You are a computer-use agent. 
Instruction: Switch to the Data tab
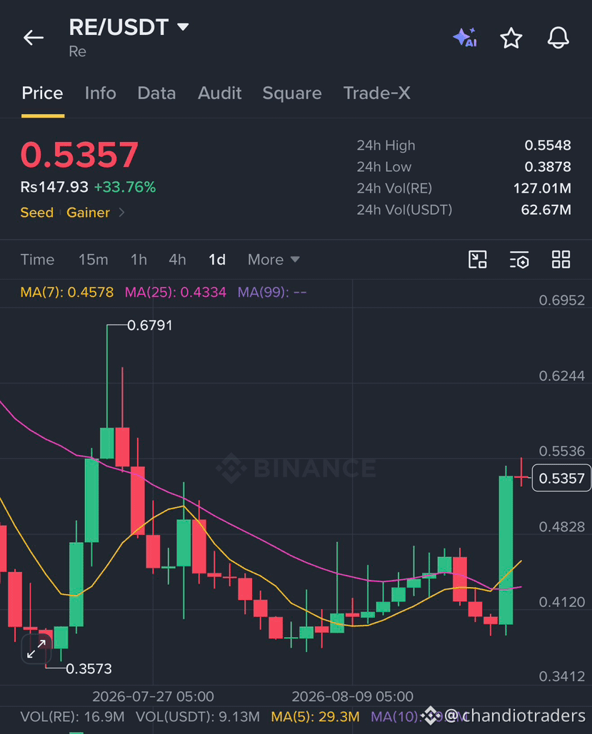click(x=156, y=93)
